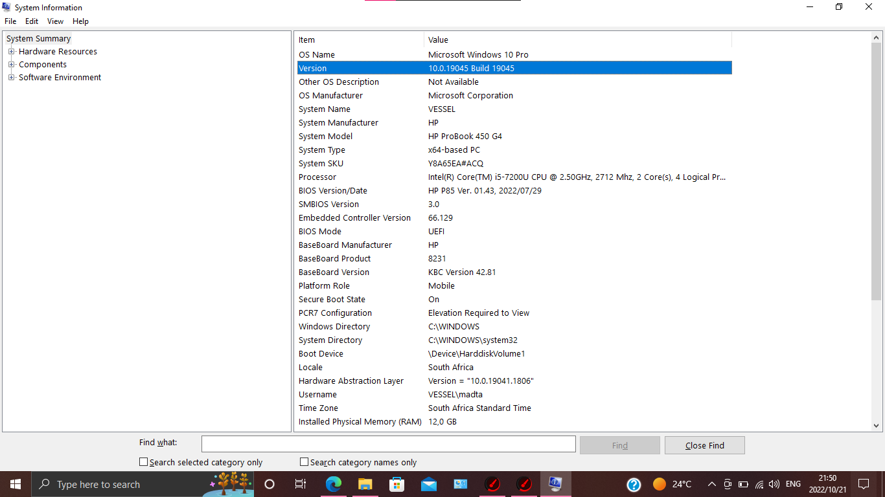Click the taskbar search box

(x=142, y=484)
